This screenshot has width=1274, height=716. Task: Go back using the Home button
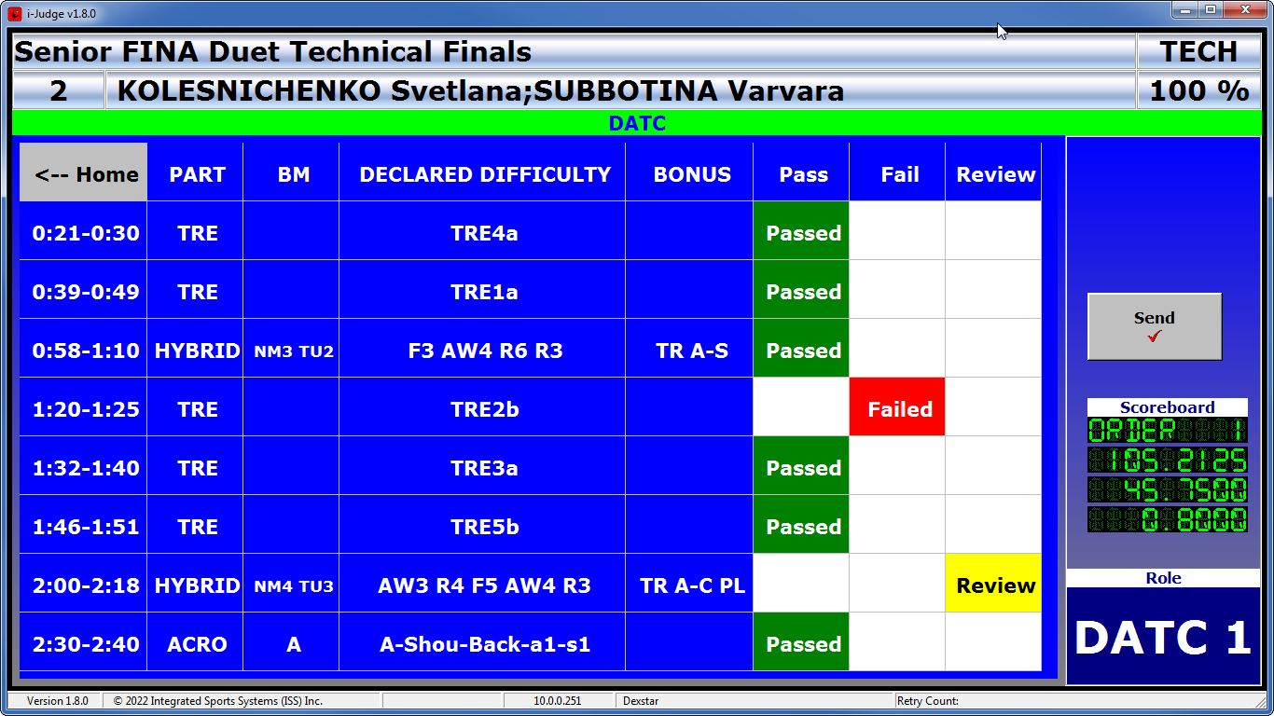pos(84,173)
